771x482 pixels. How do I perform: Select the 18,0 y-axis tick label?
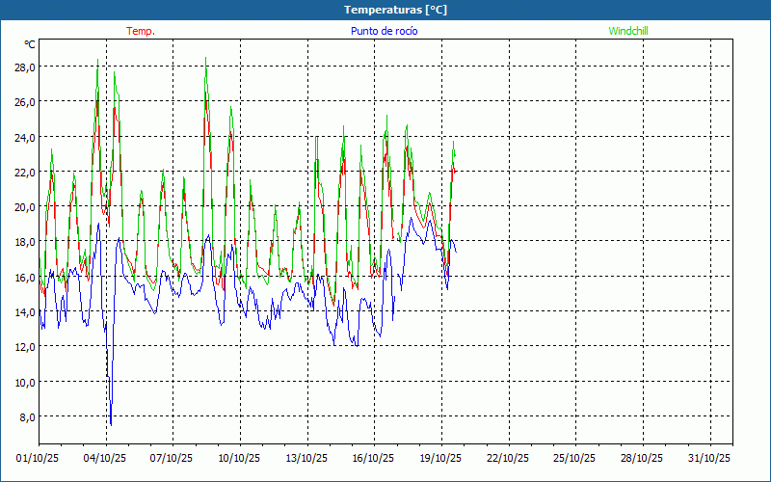click(24, 242)
